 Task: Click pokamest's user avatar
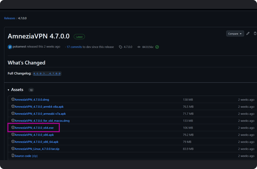(10, 47)
